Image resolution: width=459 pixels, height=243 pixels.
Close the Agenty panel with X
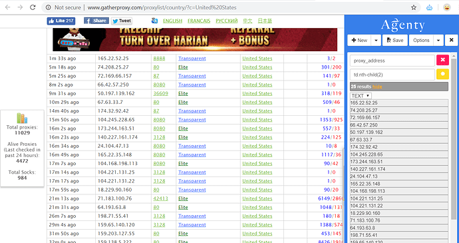pyautogui.click(x=452, y=41)
